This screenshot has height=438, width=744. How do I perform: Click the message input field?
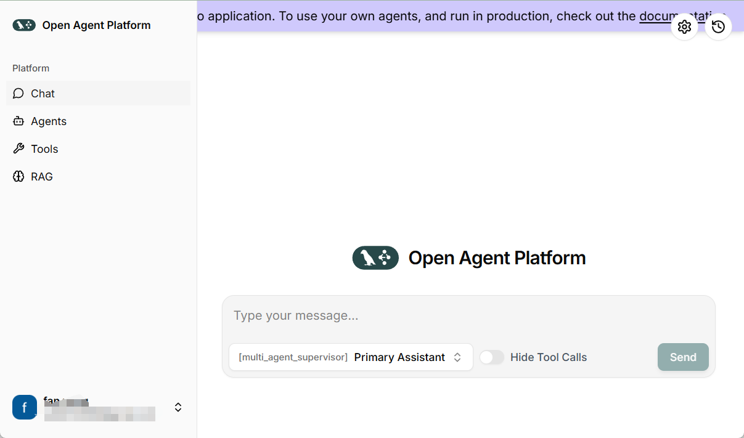click(x=468, y=316)
